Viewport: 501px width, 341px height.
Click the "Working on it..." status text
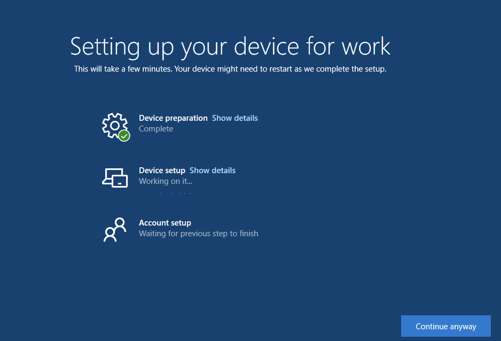(x=165, y=181)
